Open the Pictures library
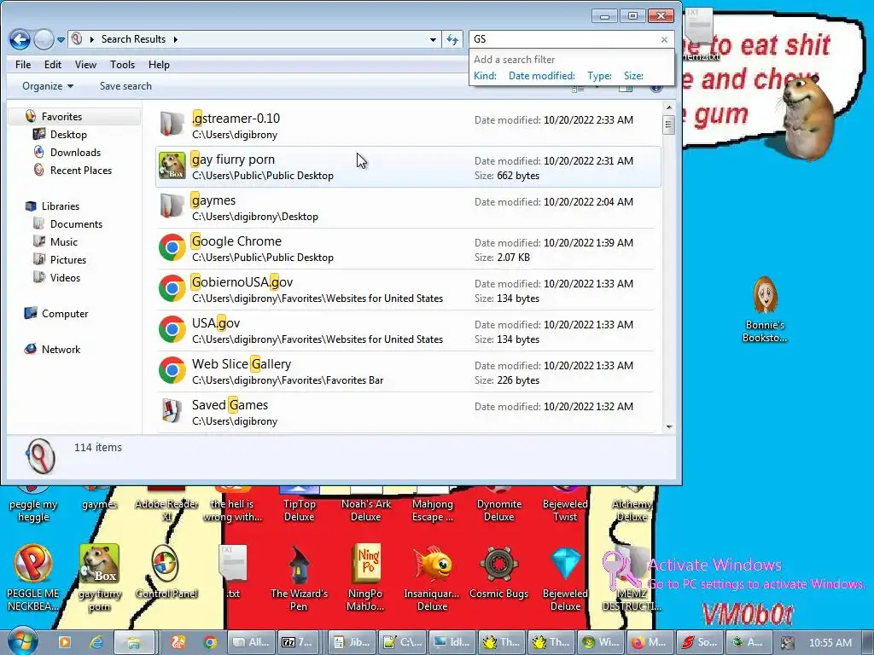 pyautogui.click(x=68, y=259)
